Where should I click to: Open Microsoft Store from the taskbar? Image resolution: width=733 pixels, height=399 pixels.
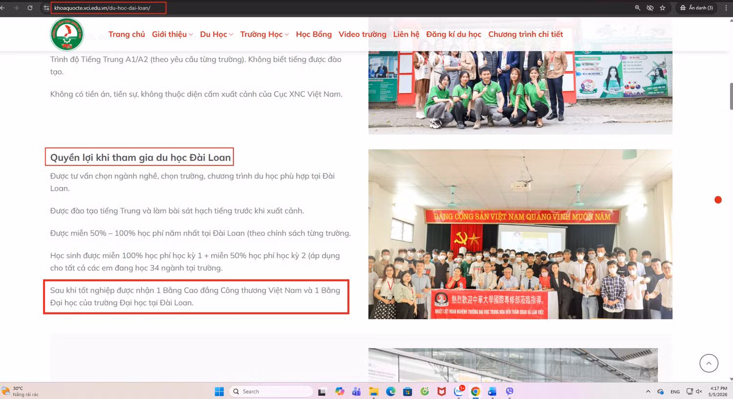click(x=408, y=391)
